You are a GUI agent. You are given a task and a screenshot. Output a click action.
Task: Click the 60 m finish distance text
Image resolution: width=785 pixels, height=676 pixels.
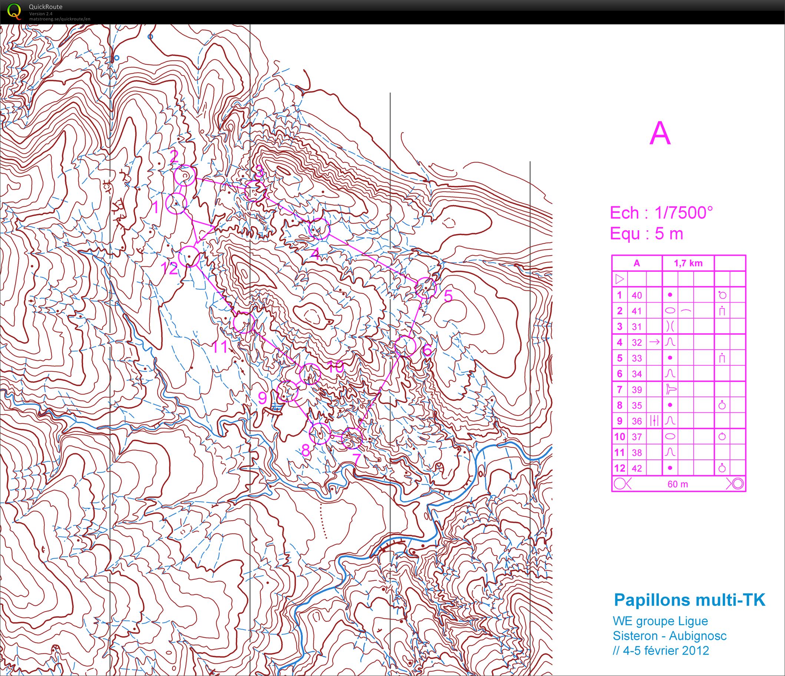(x=678, y=484)
